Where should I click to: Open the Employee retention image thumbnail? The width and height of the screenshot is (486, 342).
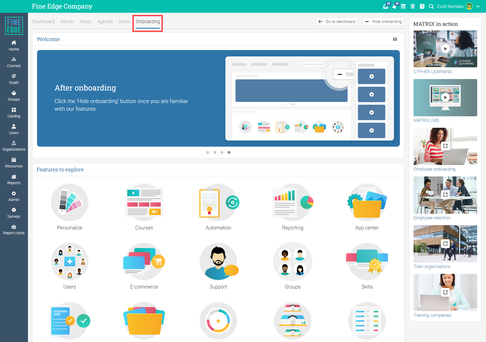[445, 195]
